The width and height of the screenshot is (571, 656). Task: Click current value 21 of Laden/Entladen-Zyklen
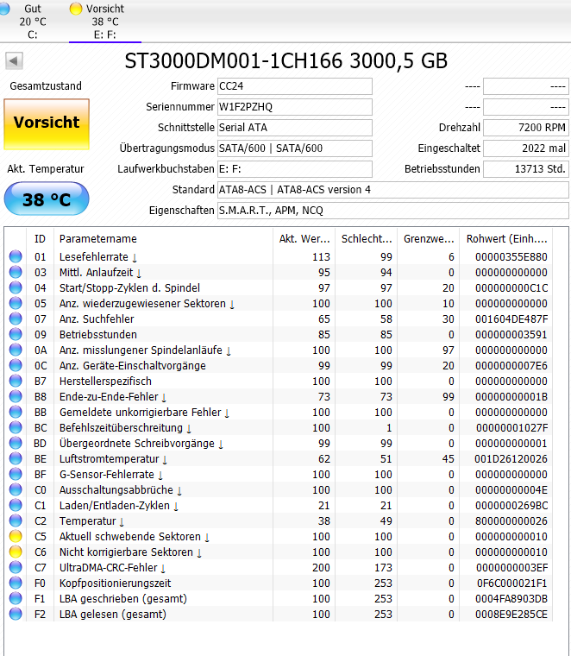tap(324, 506)
